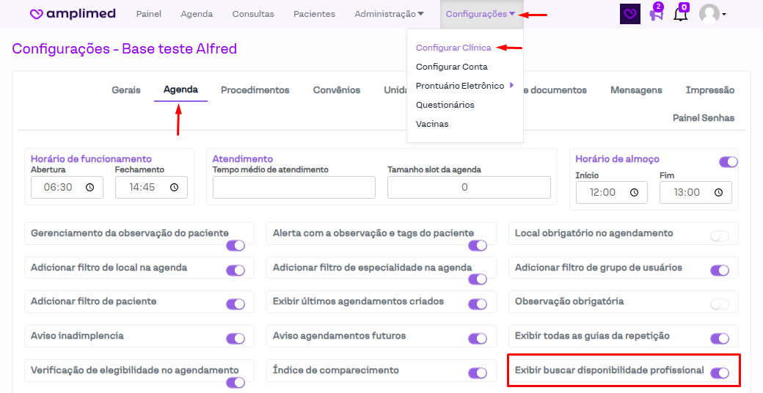Click the notification bell icon
This screenshot has height=393, width=763.
[681, 14]
